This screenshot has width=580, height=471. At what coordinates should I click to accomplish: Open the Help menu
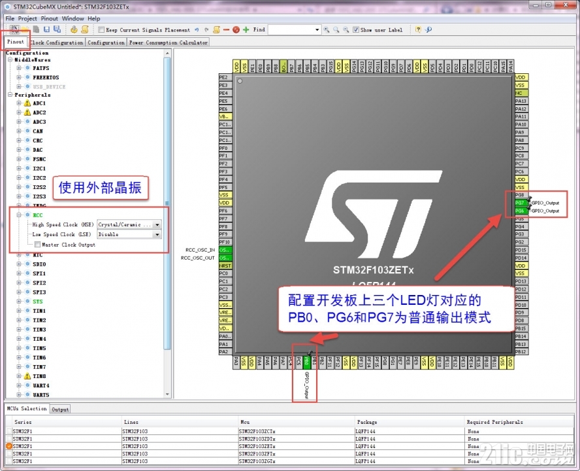(93, 18)
